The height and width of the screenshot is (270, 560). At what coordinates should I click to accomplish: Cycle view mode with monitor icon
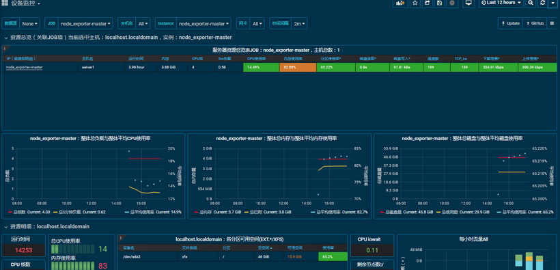click(x=468, y=3)
